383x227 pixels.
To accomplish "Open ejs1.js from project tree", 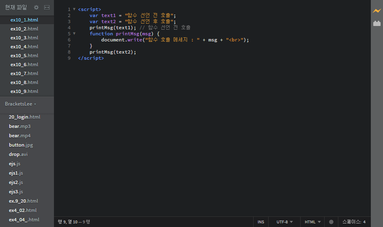I will tap(16, 173).
